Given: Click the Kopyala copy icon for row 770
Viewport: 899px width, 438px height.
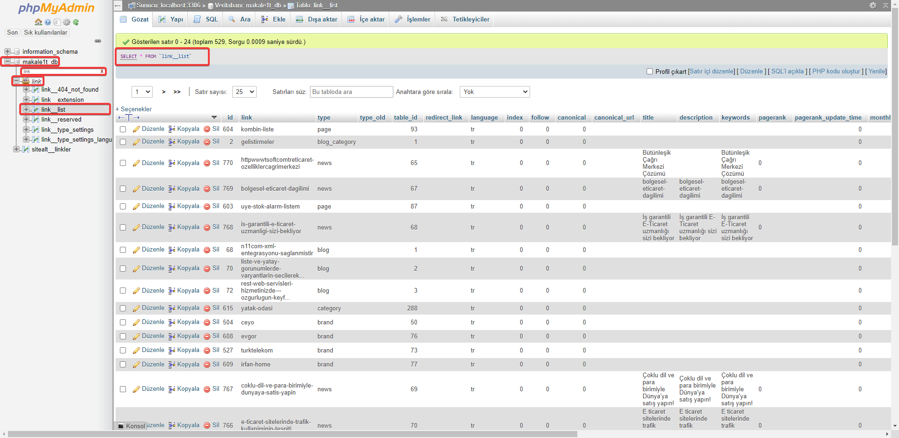Looking at the screenshot, I should [172, 163].
